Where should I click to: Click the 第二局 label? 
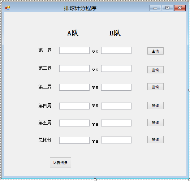45,68
